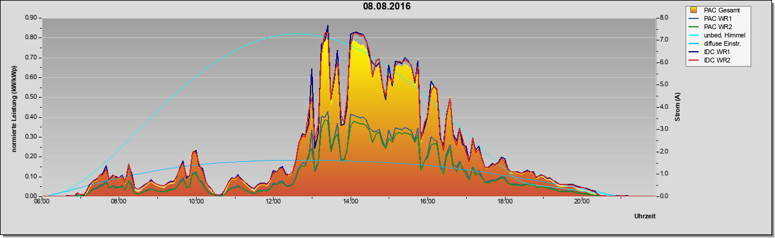Viewport: 775px width, 238px height.
Task: Click the 14:00 time axis label
Action: click(350, 202)
